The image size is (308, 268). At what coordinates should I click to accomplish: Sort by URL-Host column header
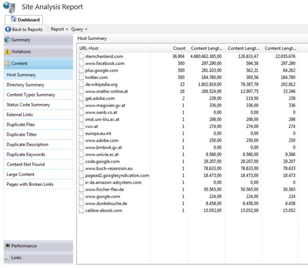pos(114,48)
